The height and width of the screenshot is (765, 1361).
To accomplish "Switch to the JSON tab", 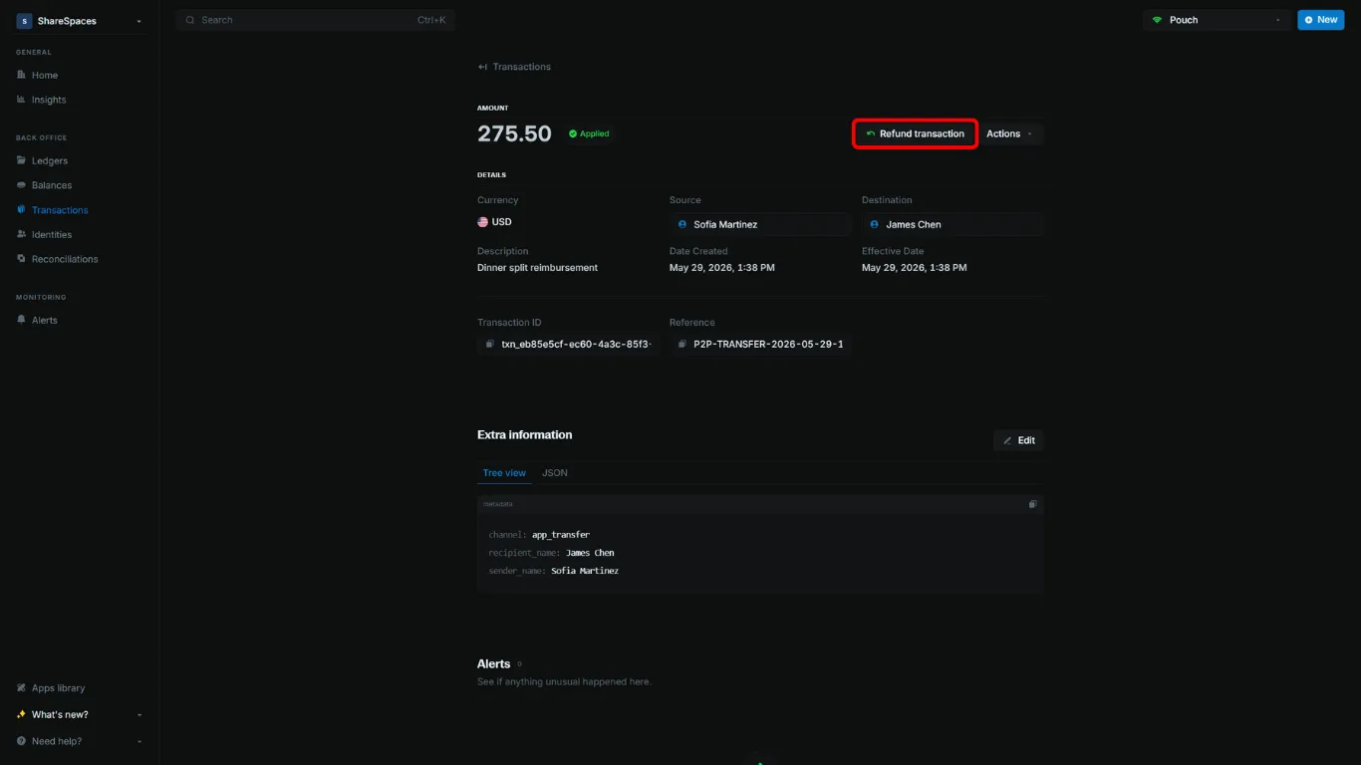I will [555, 473].
